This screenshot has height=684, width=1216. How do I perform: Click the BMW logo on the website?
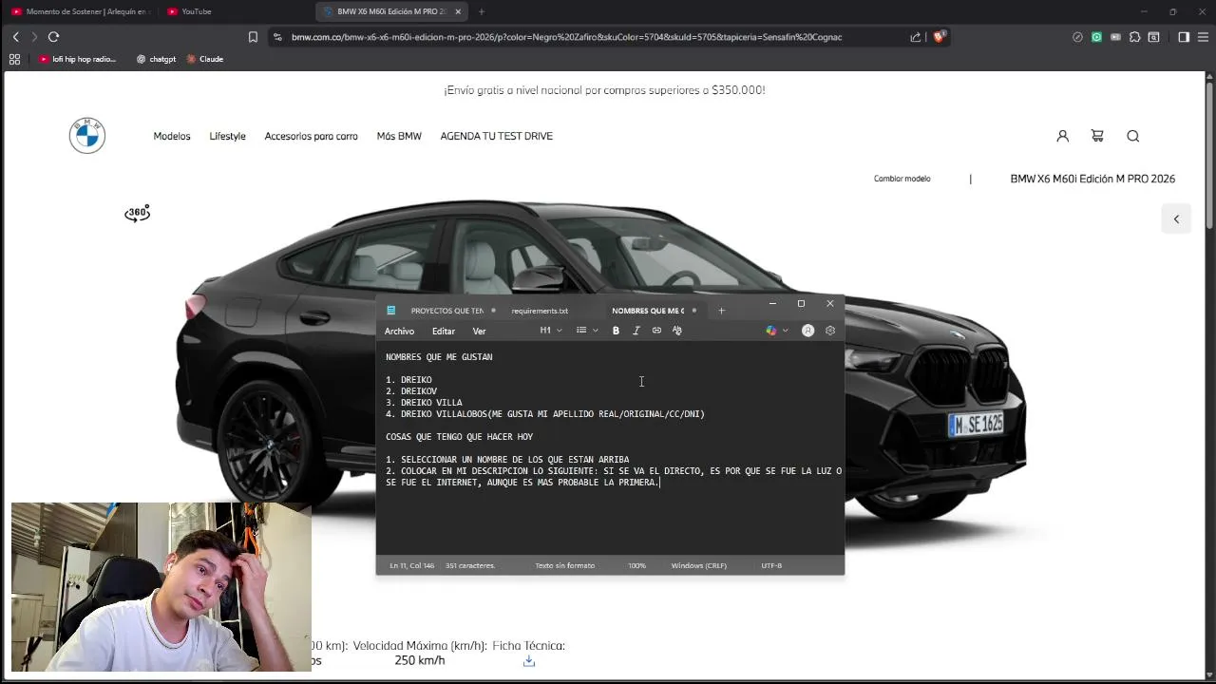tap(87, 136)
